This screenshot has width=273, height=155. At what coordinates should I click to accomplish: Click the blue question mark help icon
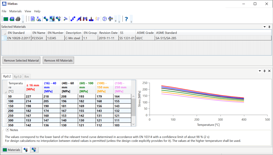(126, 19)
